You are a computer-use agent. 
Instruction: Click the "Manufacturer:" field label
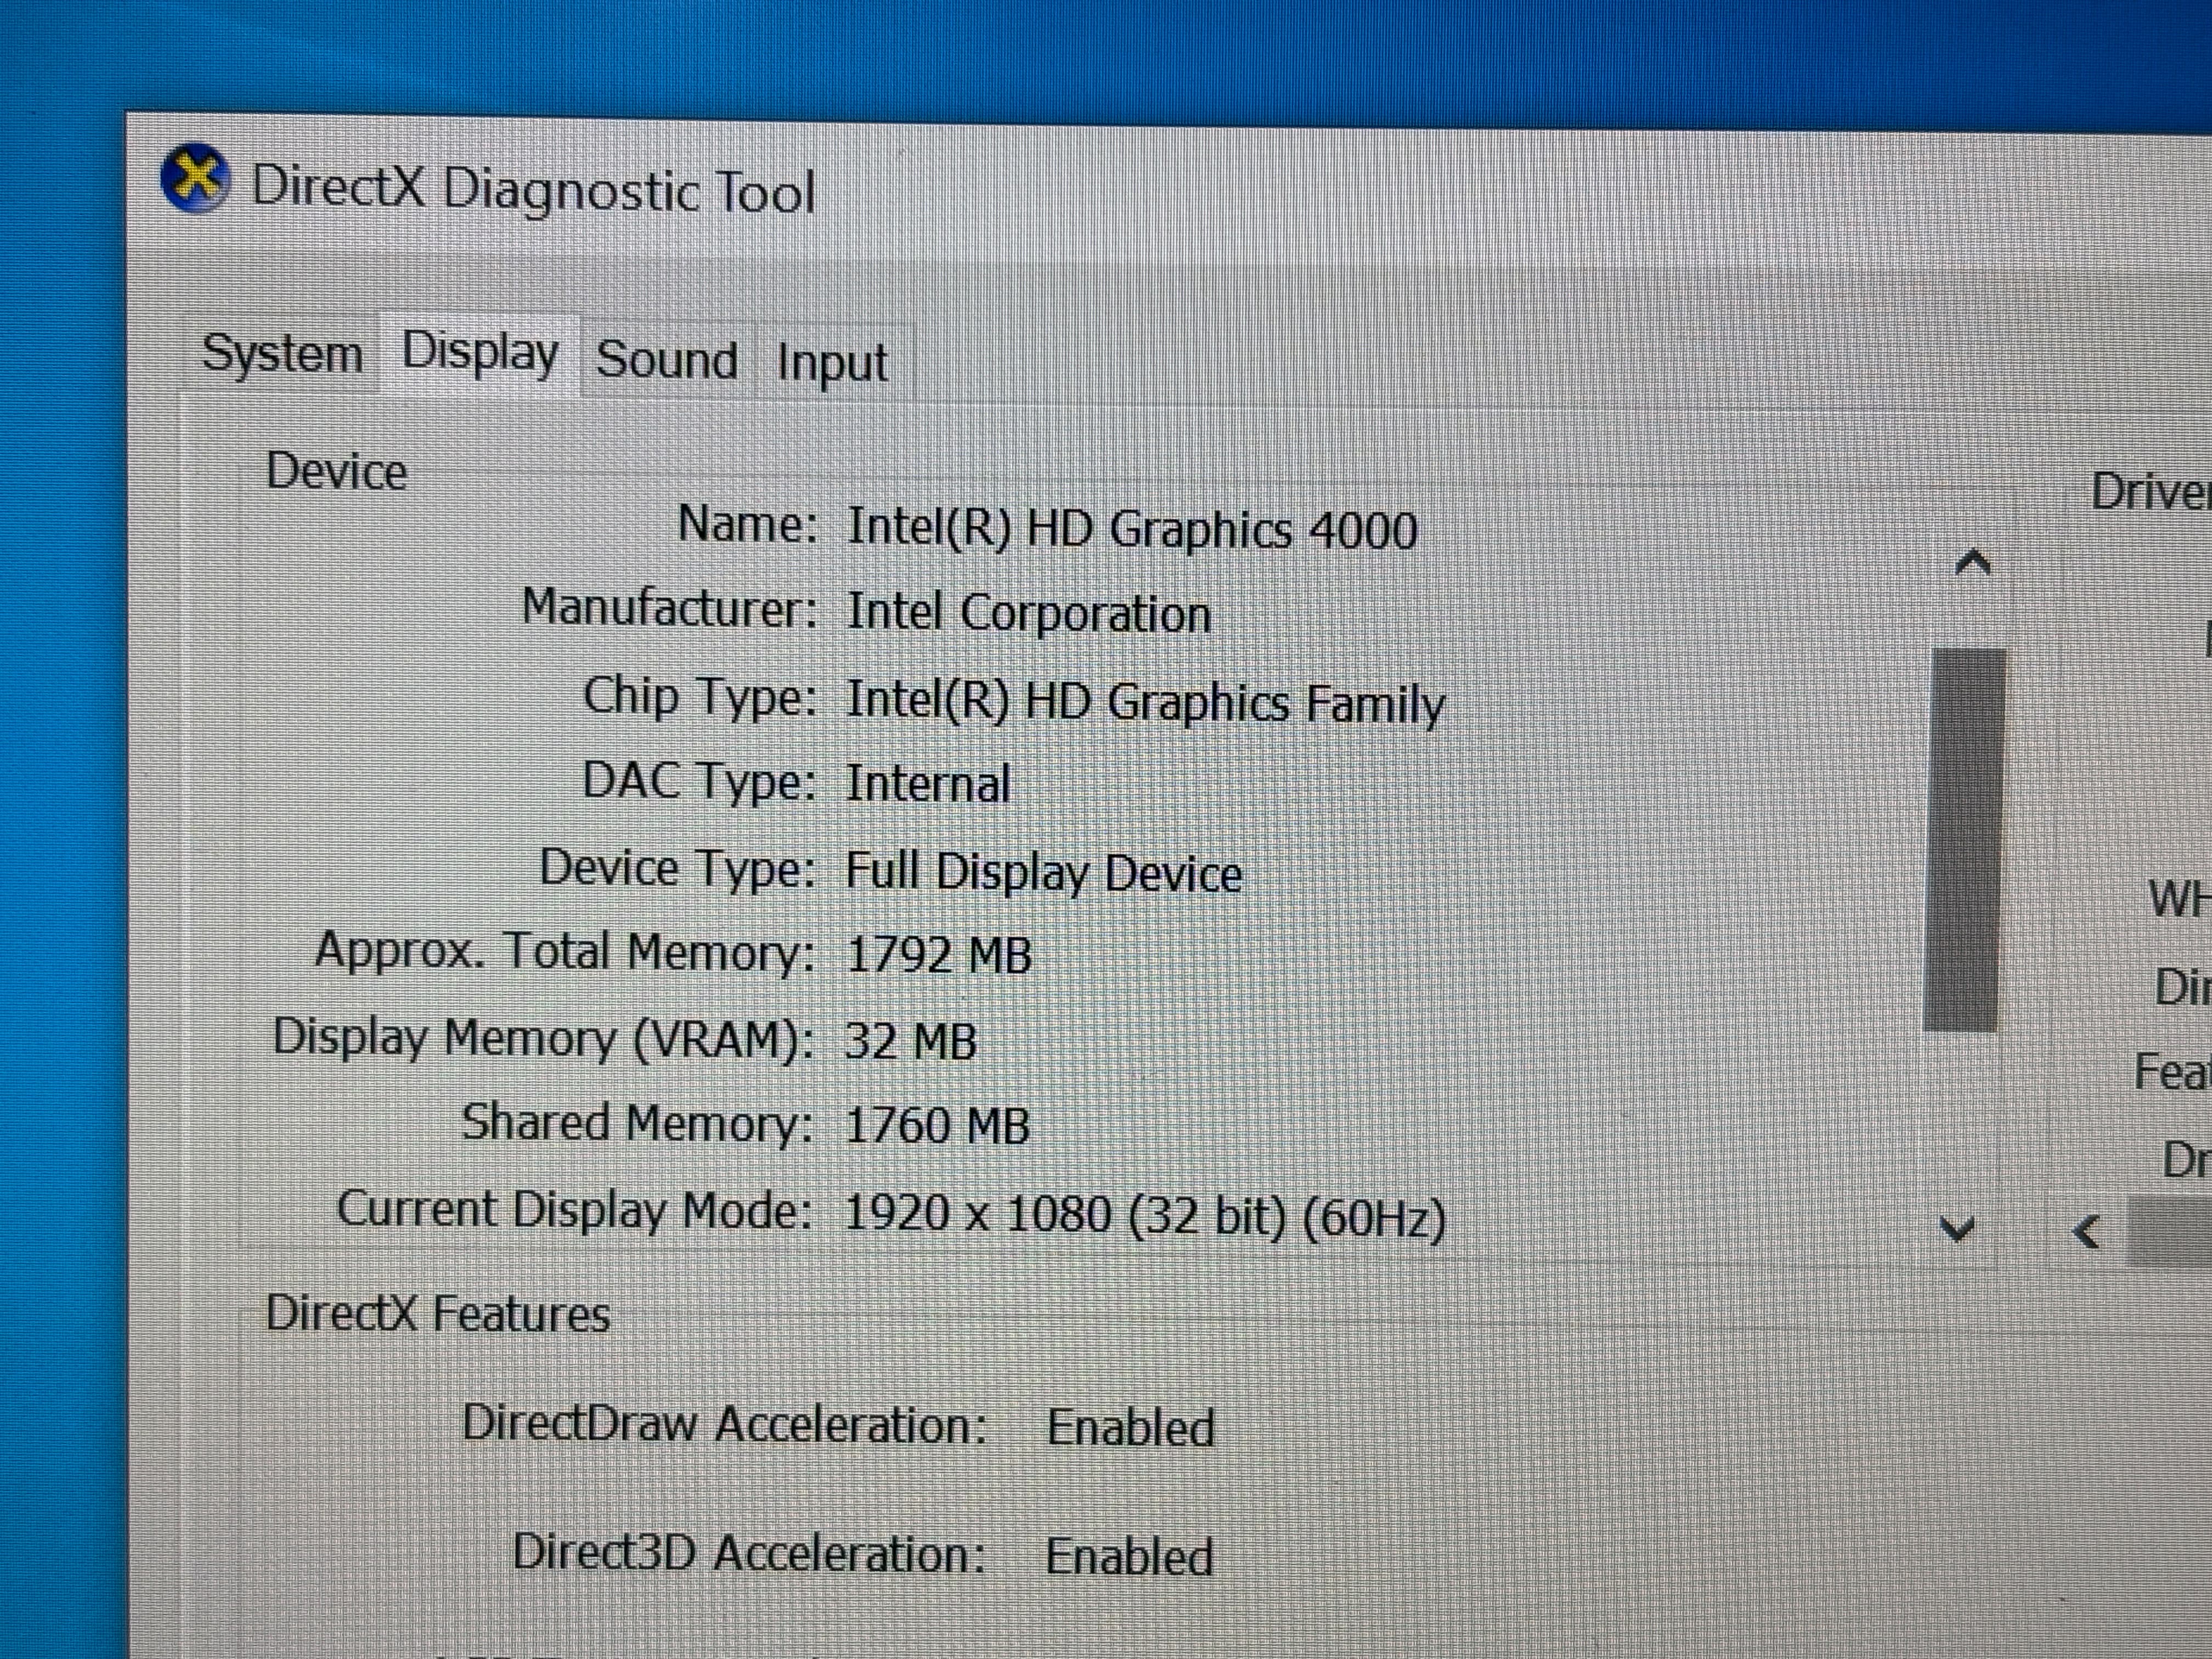click(x=670, y=608)
